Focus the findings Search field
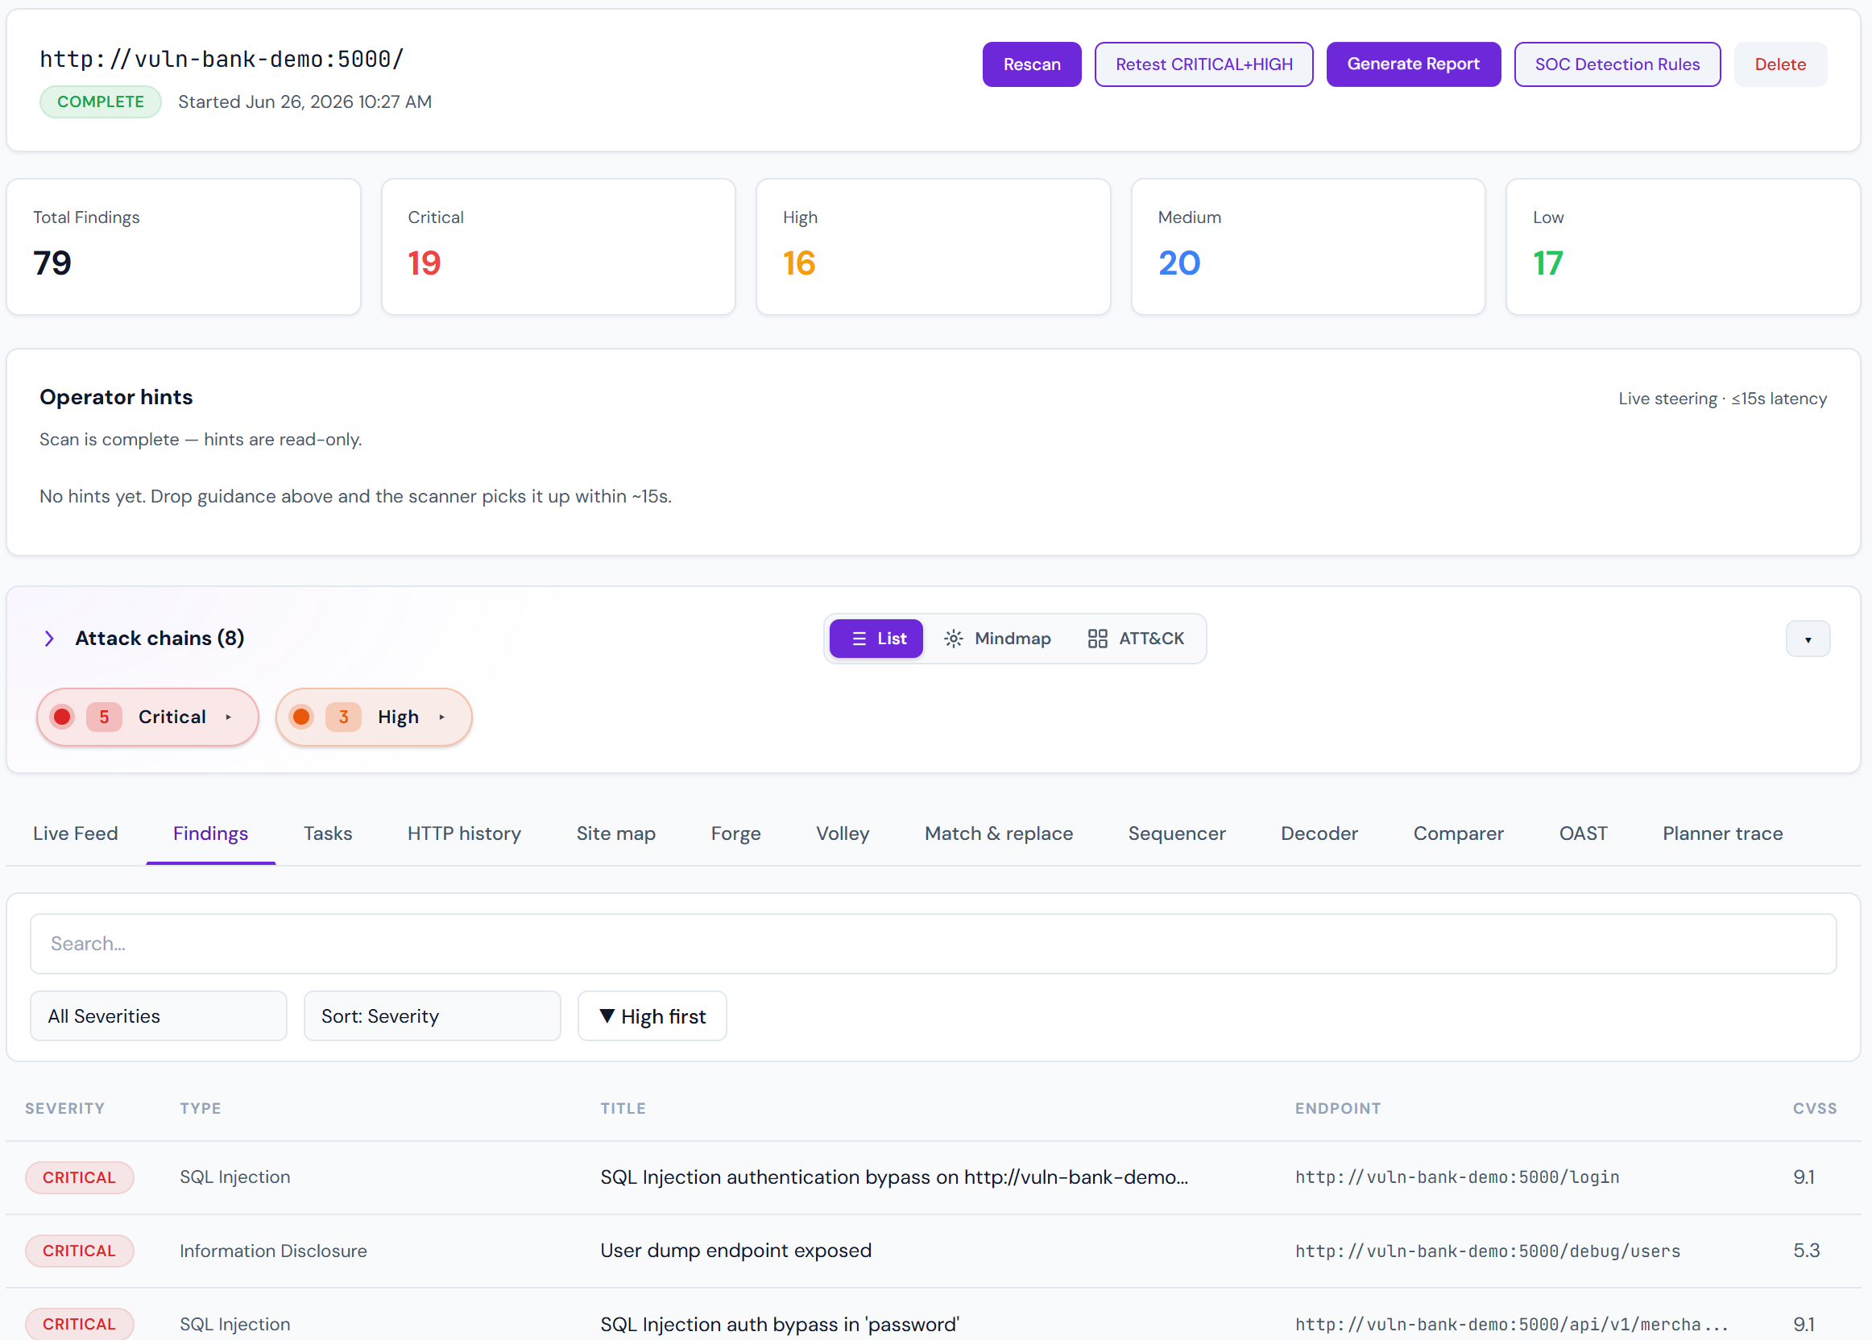This screenshot has height=1340, width=1872. point(933,943)
